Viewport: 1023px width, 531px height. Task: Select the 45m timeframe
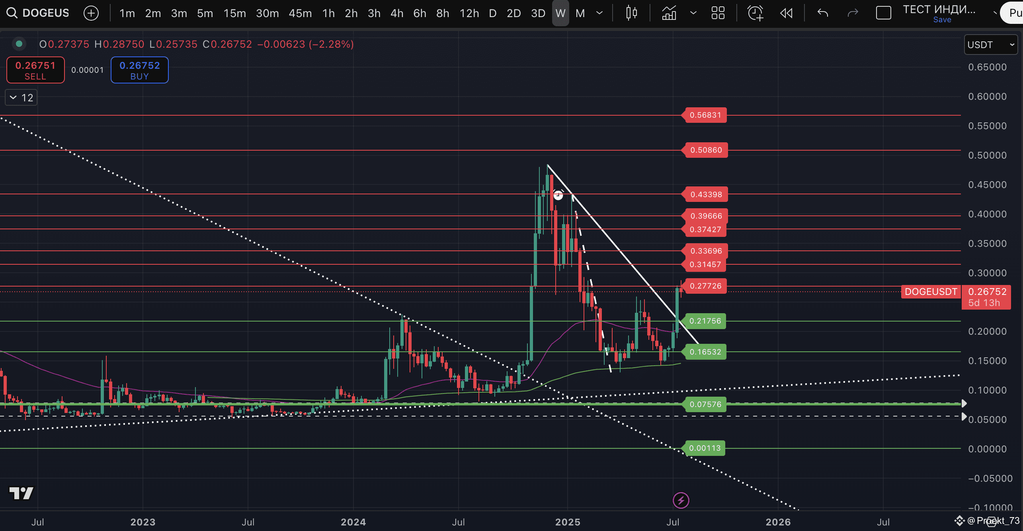300,13
